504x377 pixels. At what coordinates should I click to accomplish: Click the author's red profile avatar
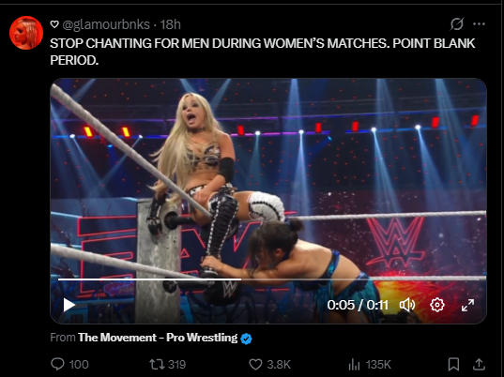click(x=26, y=33)
